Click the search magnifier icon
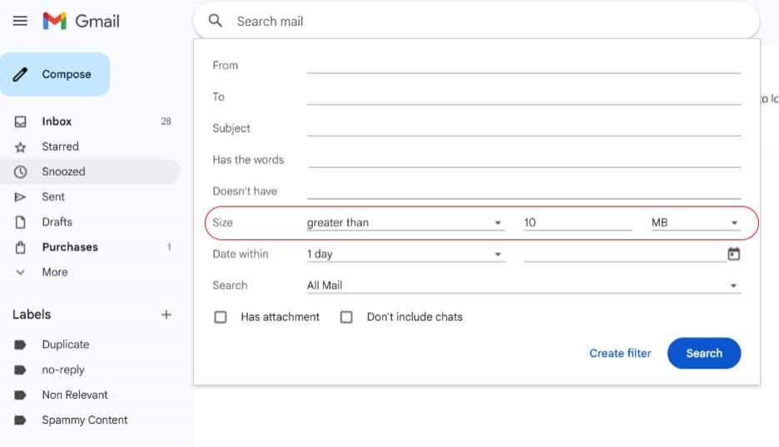Image resolution: width=779 pixels, height=447 pixels. tap(216, 22)
